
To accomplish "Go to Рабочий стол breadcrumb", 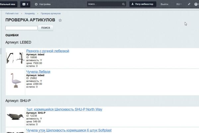I will click(12, 14).
